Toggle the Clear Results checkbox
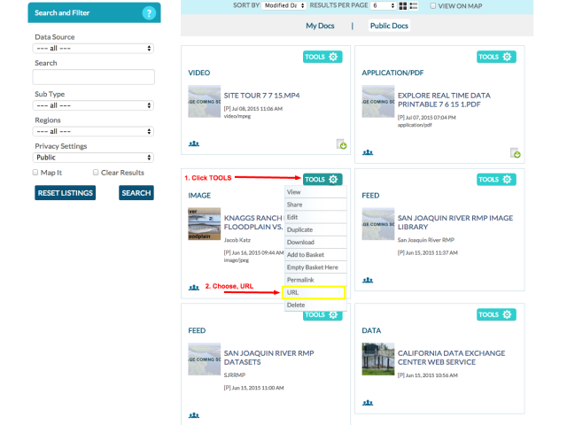567x425 pixels. point(96,173)
